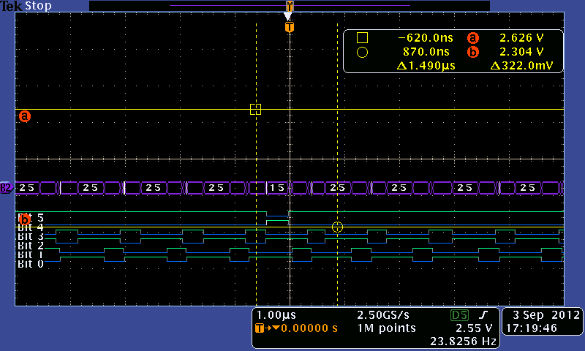Click the 0.00000 s delay readout
The image size is (585, 351).
pos(309,328)
